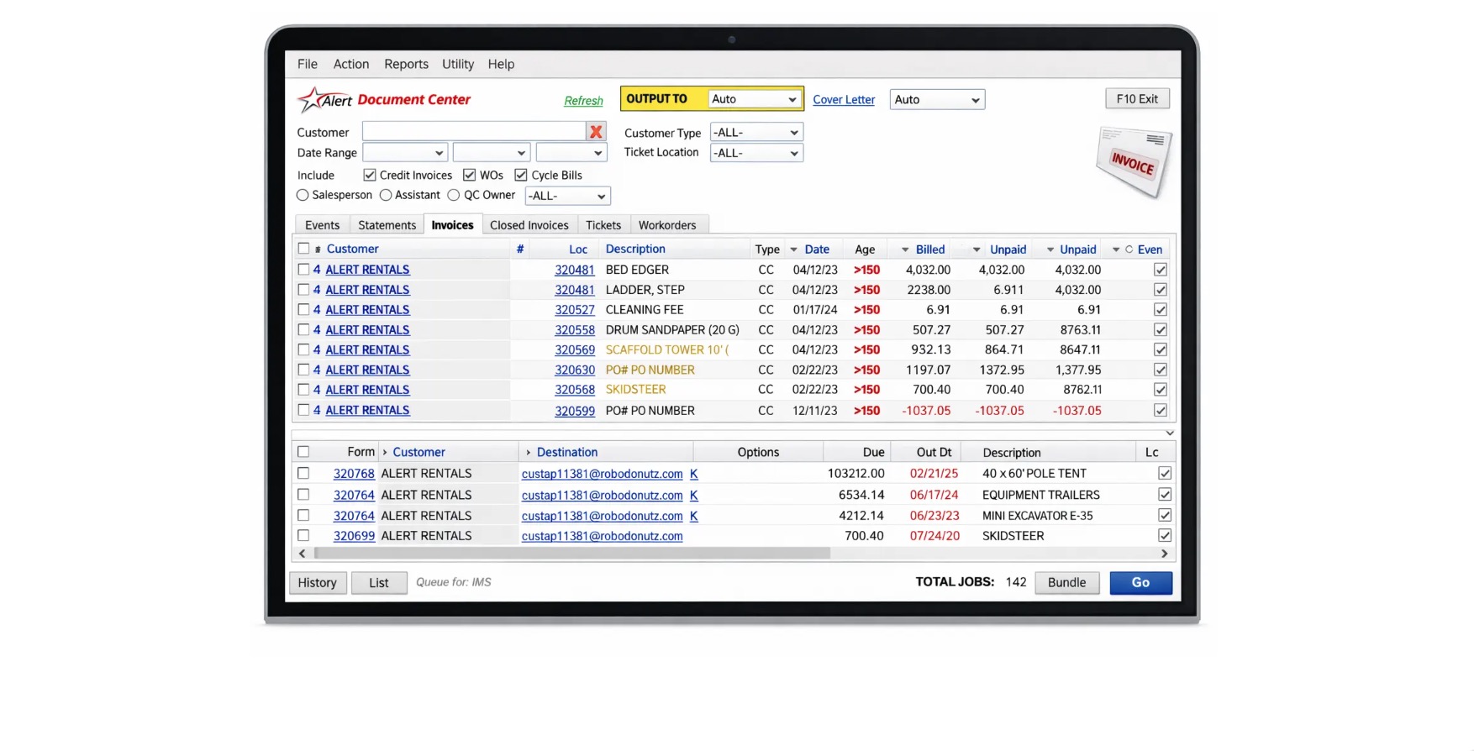Open the OUTPUT TO Auto dropdown
1474x751 pixels.
click(x=755, y=99)
